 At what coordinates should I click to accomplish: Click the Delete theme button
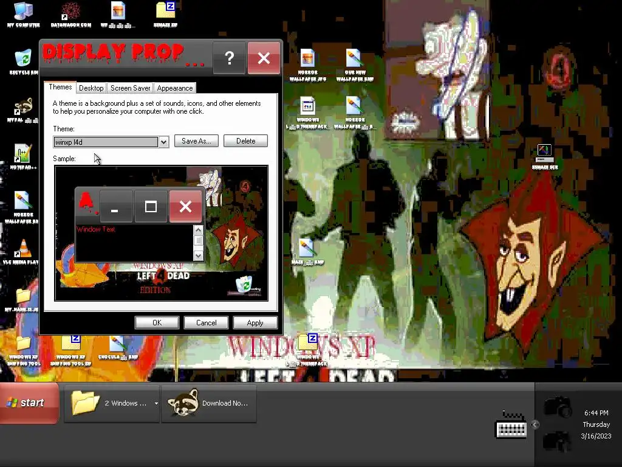tap(245, 141)
